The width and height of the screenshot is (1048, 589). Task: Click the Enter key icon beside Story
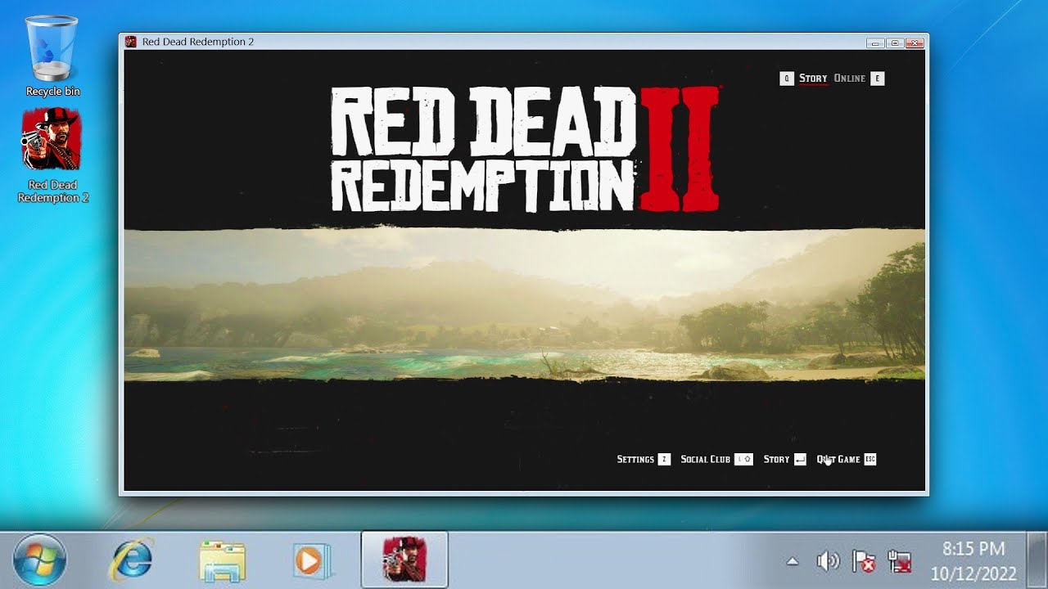(x=800, y=460)
